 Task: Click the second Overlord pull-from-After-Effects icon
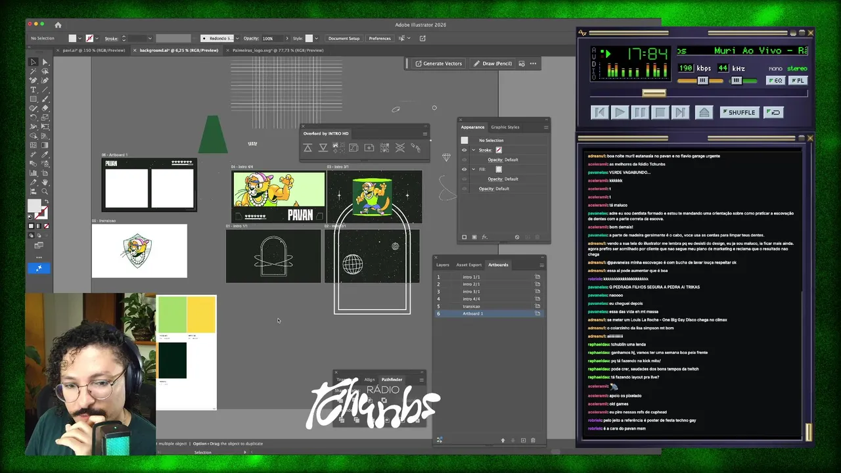click(323, 147)
